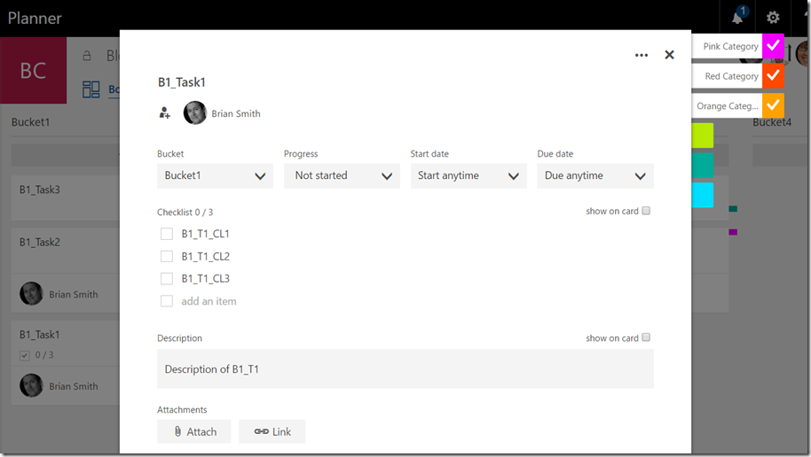This screenshot has width=811, height=457.
Task: Check the B1_T1_CL1 checklist item
Action: click(x=167, y=234)
